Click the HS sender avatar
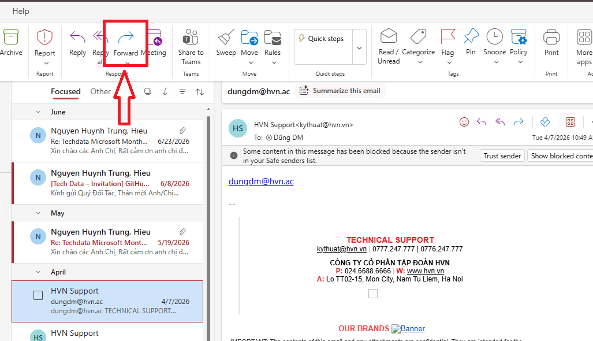The width and height of the screenshot is (593, 341). pyautogui.click(x=238, y=128)
